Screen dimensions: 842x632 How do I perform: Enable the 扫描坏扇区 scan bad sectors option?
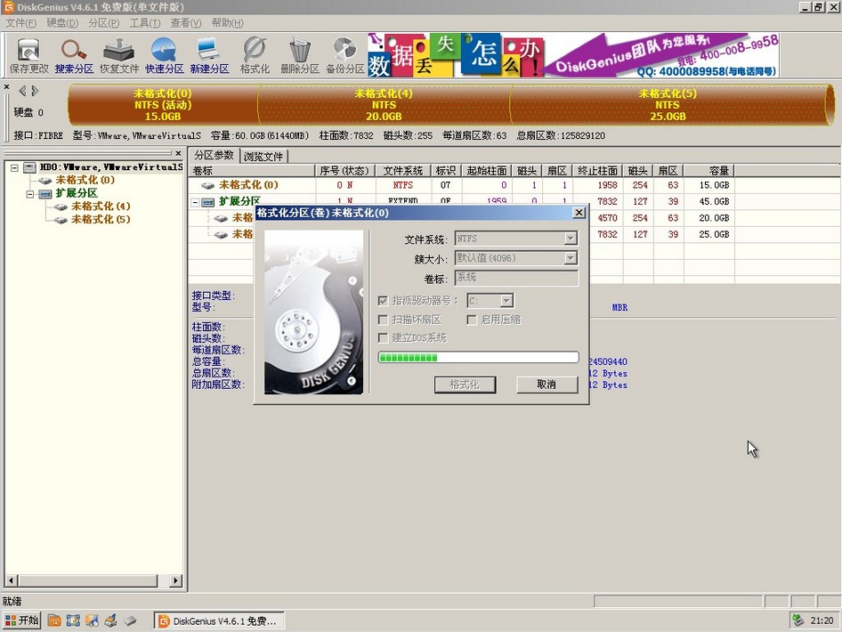[383, 320]
